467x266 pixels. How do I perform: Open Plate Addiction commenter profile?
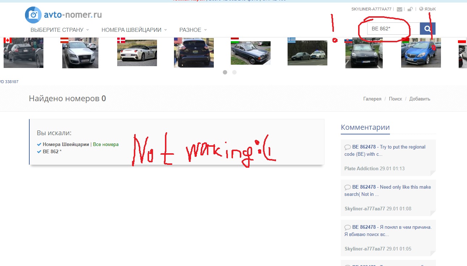(361, 168)
